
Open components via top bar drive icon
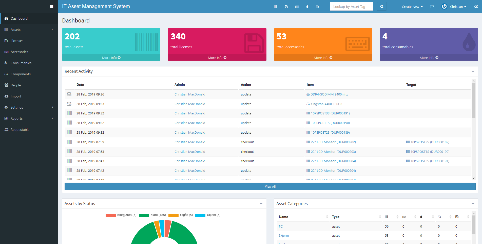[317, 7]
